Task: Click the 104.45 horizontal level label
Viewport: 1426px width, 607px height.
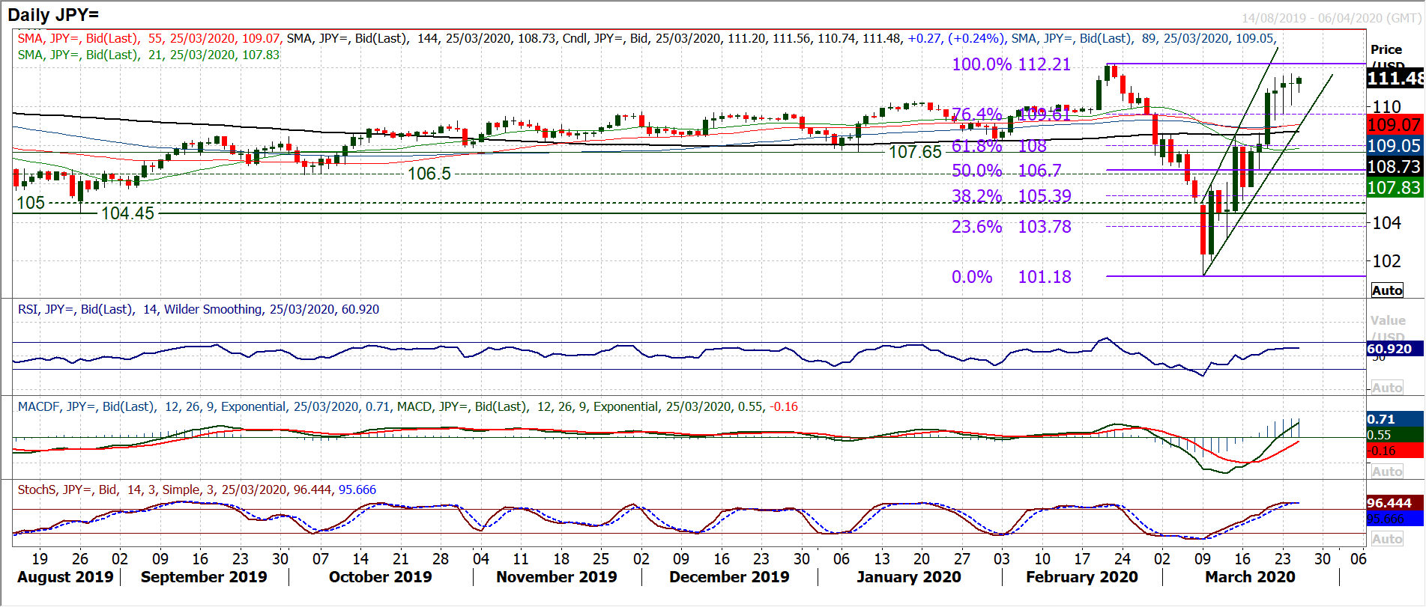Action: click(x=127, y=213)
